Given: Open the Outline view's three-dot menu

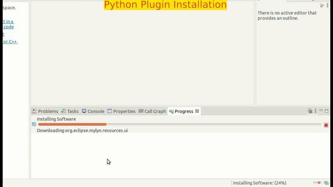Looking at the screenshot, I should (x=328, y=6).
